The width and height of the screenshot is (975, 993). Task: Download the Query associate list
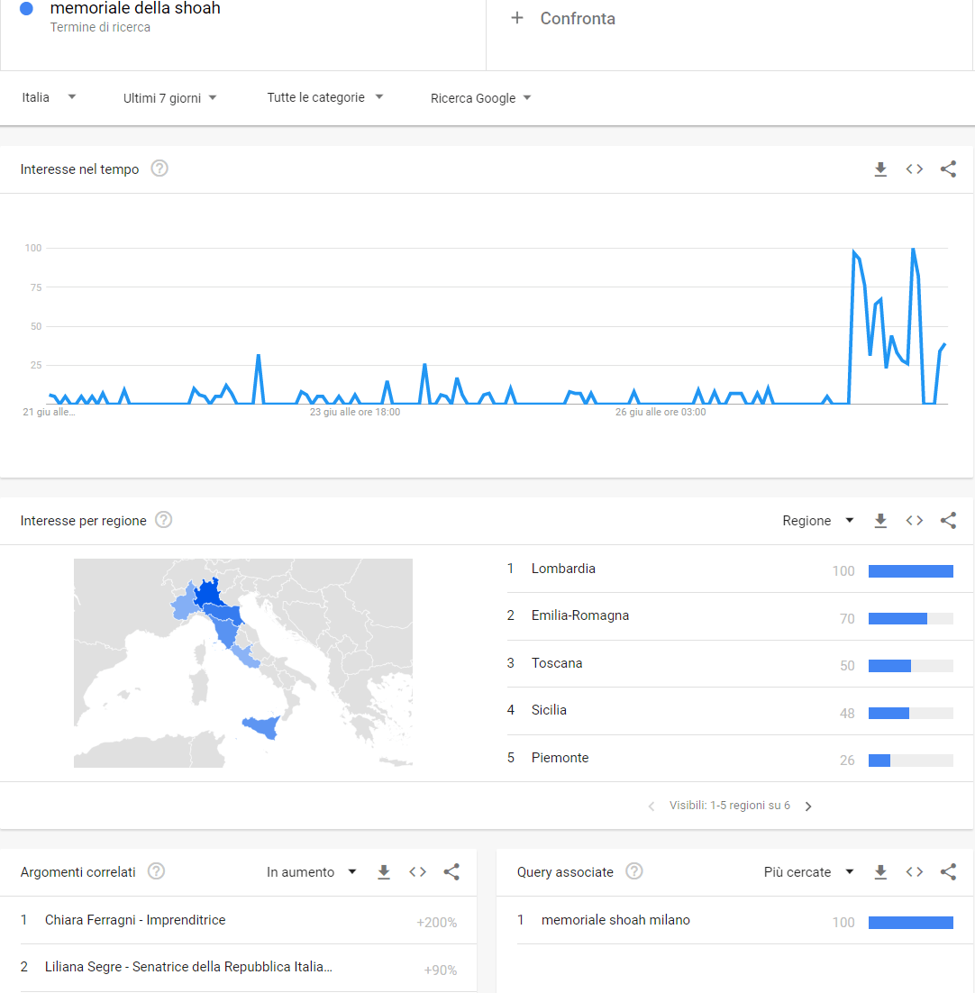click(x=880, y=872)
